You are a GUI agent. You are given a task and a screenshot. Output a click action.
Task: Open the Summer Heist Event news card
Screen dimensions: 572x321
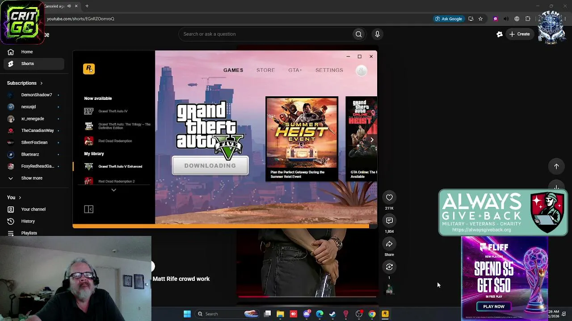tap(302, 139)
